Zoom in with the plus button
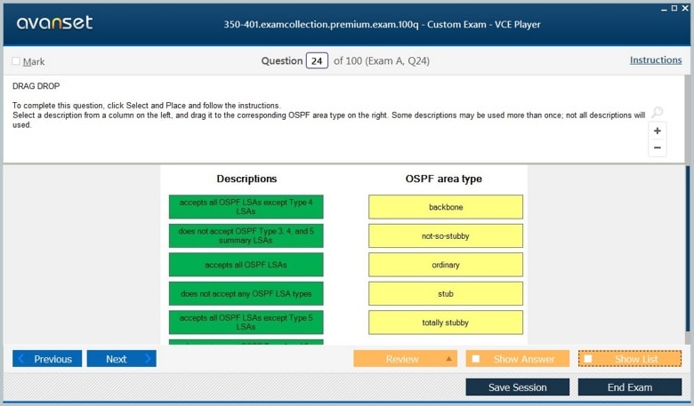Viewport: 694px width, 406px height. tap(657, 131)
